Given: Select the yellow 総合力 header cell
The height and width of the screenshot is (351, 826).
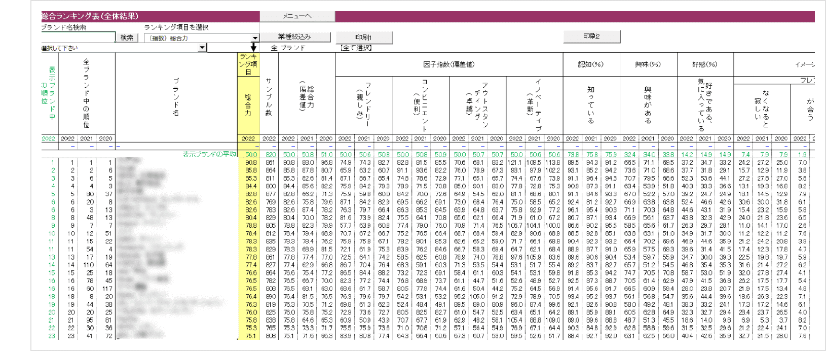Looking at the screenshot, I should pyautogui.click(x=248, y=106).
